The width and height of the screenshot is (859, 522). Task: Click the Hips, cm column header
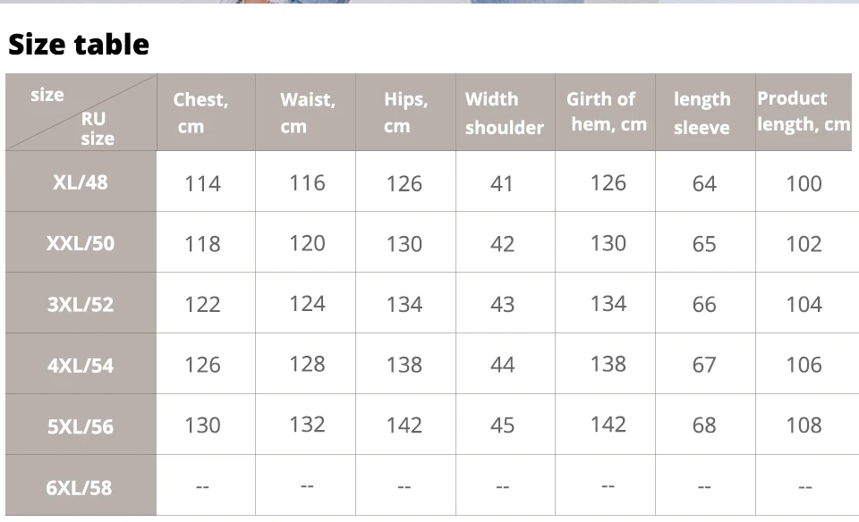click(x=405, y=113)
